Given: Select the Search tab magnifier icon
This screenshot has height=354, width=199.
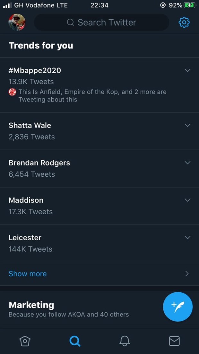Looking at the screenshot, I should coord(75,341).
